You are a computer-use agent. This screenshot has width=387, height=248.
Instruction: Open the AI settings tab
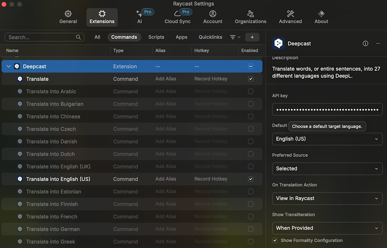140,17
